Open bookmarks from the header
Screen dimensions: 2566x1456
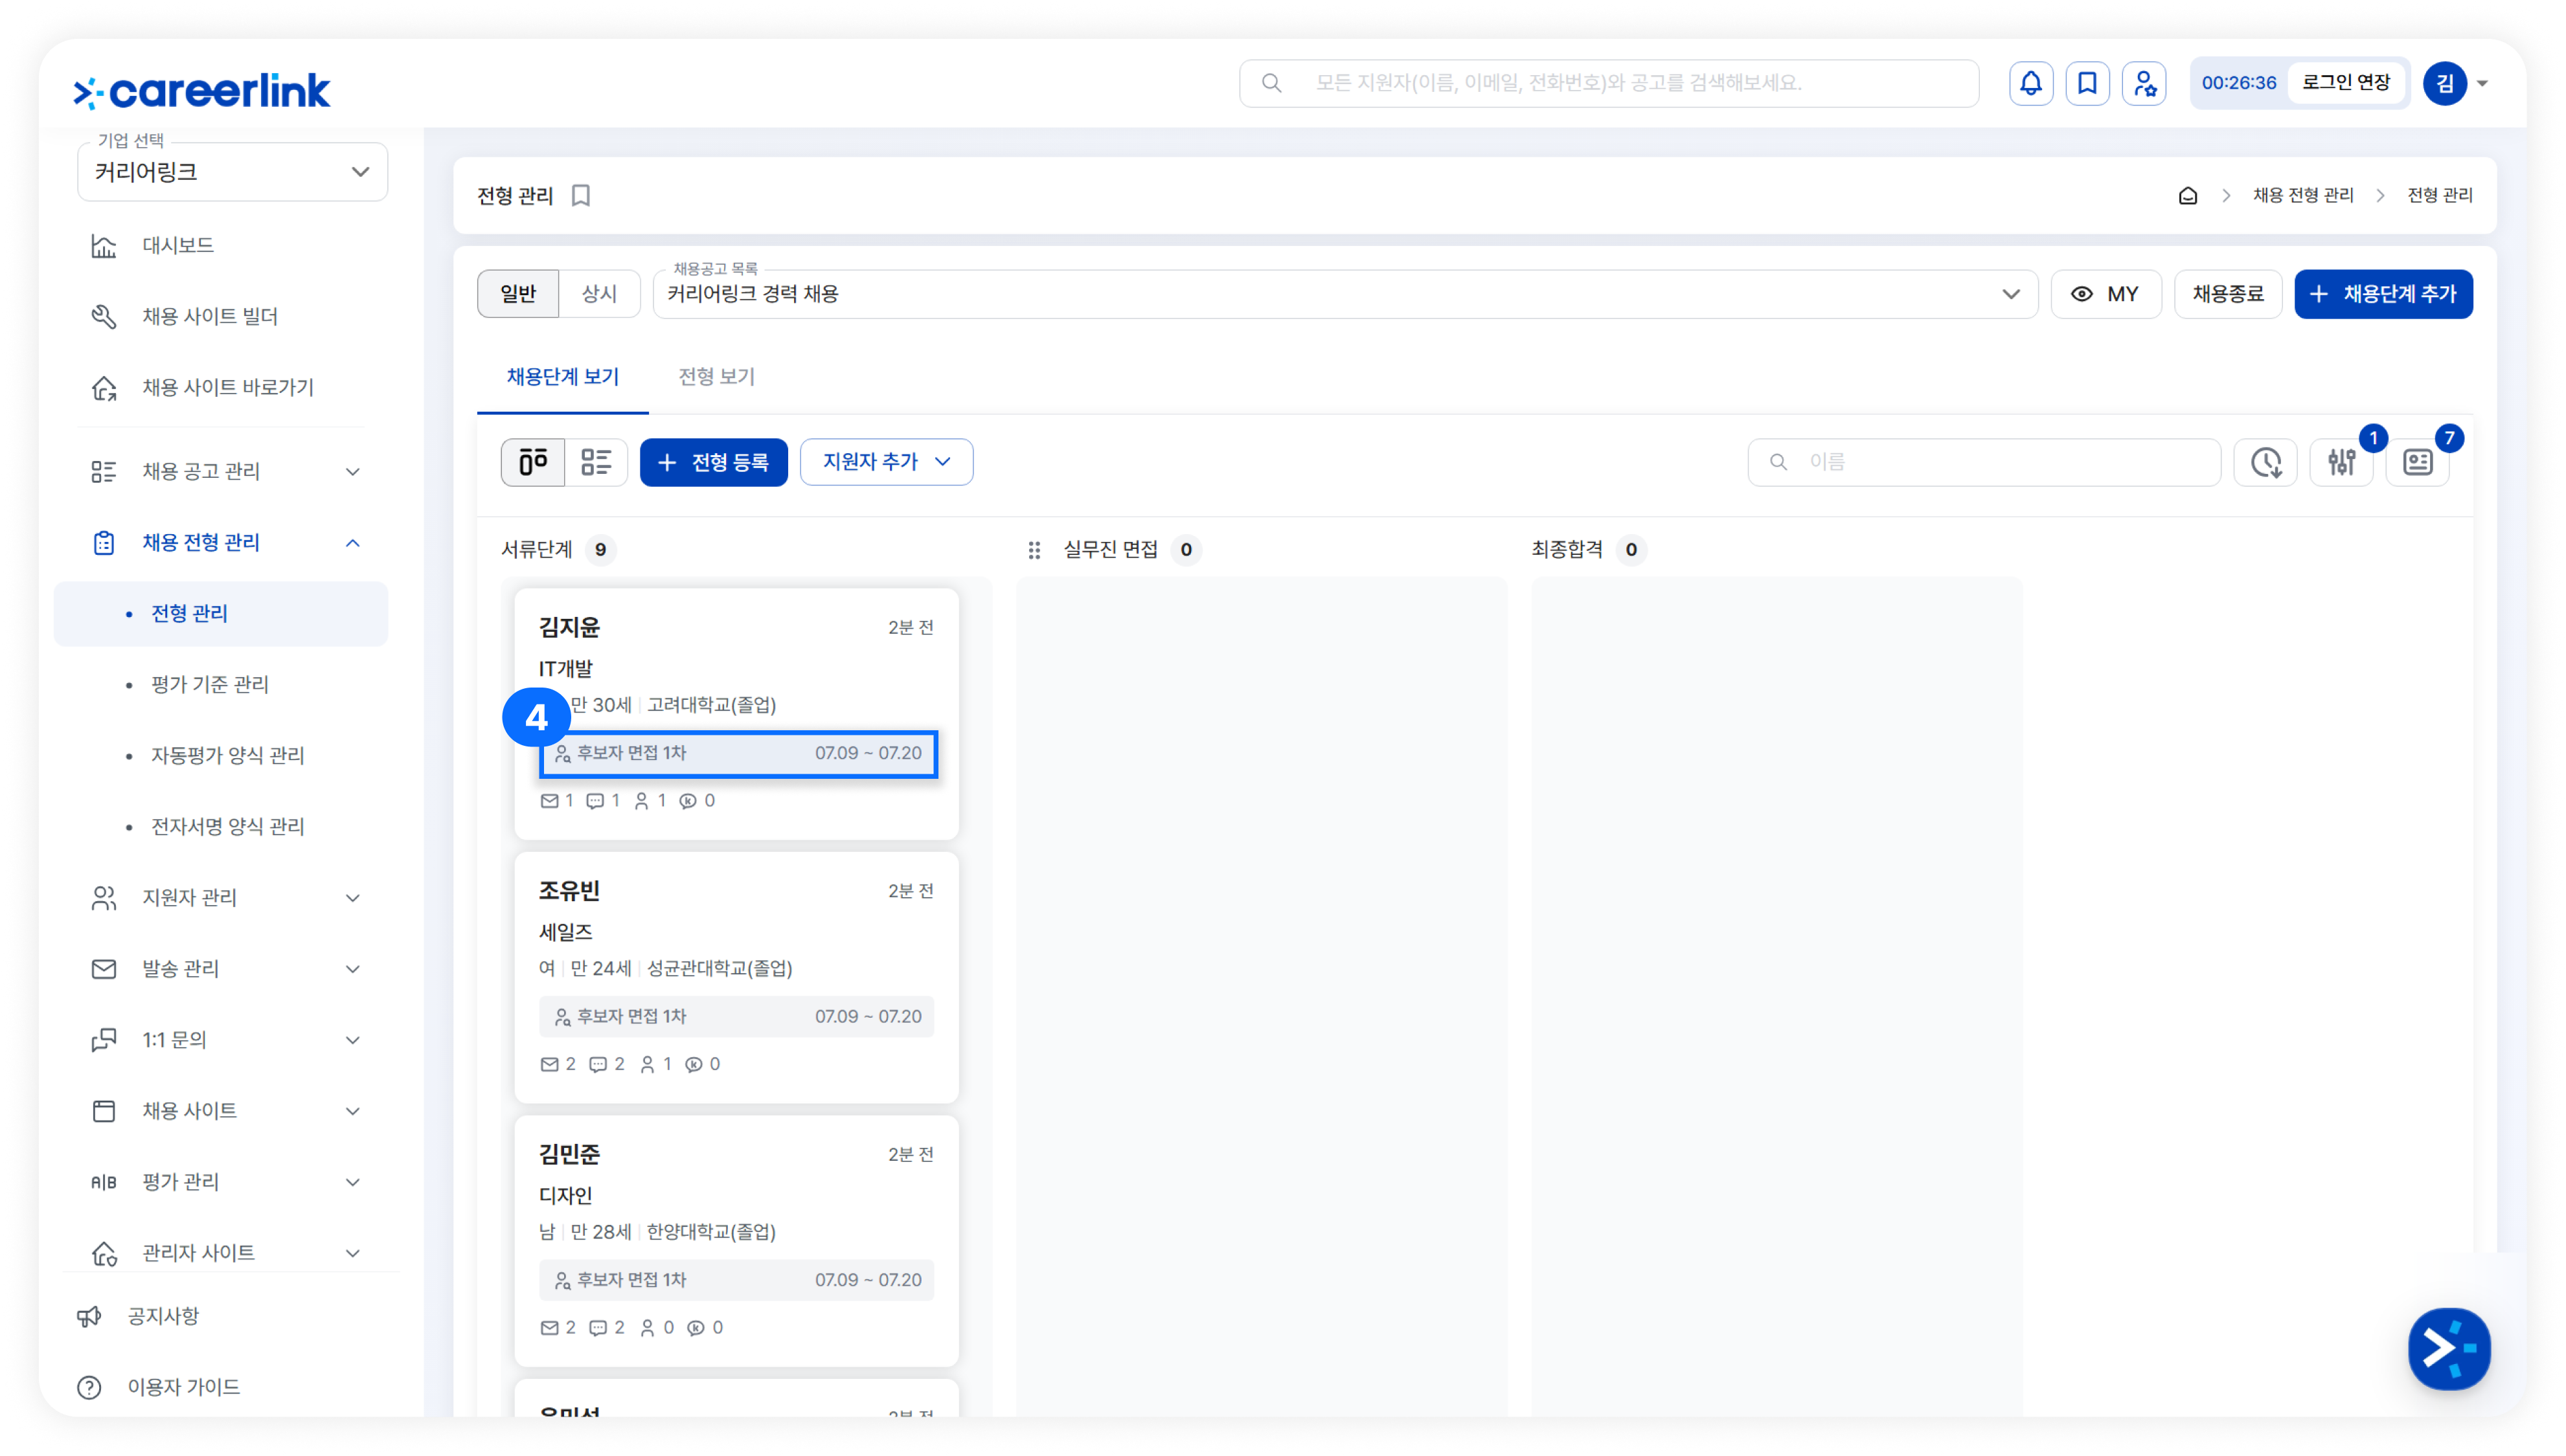[2087, 83]
